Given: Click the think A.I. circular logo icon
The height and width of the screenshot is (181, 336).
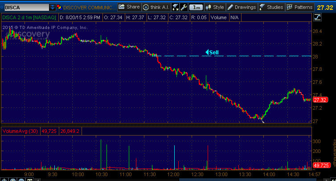Looking at the screenshot, I should 146,8.
